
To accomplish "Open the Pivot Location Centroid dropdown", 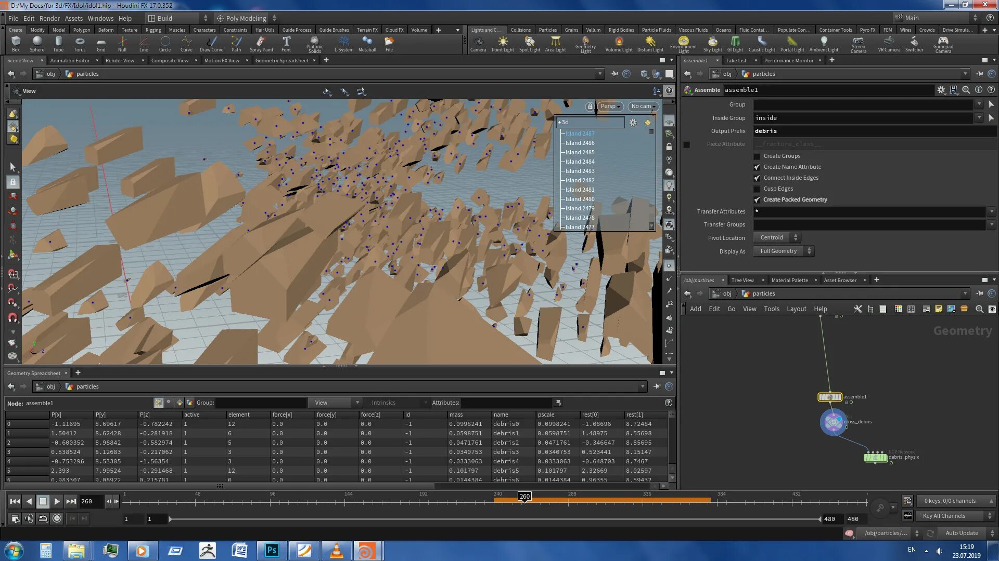I will tap(777, 238).
